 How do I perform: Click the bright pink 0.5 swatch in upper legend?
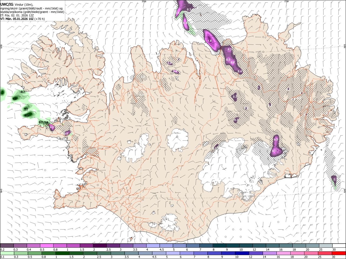coord(47,246)
